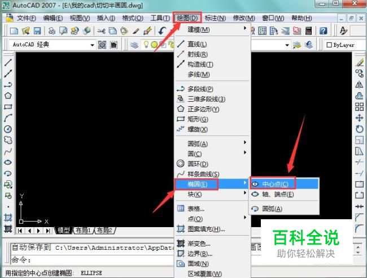This screenshot has width=367, height=278.
Task: Select the Construction Line tool in left toolbar
Action: tap(8, 73)
